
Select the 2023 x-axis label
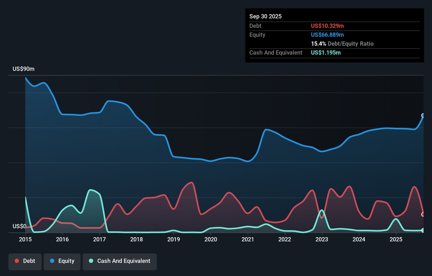(x=322, y=239)
